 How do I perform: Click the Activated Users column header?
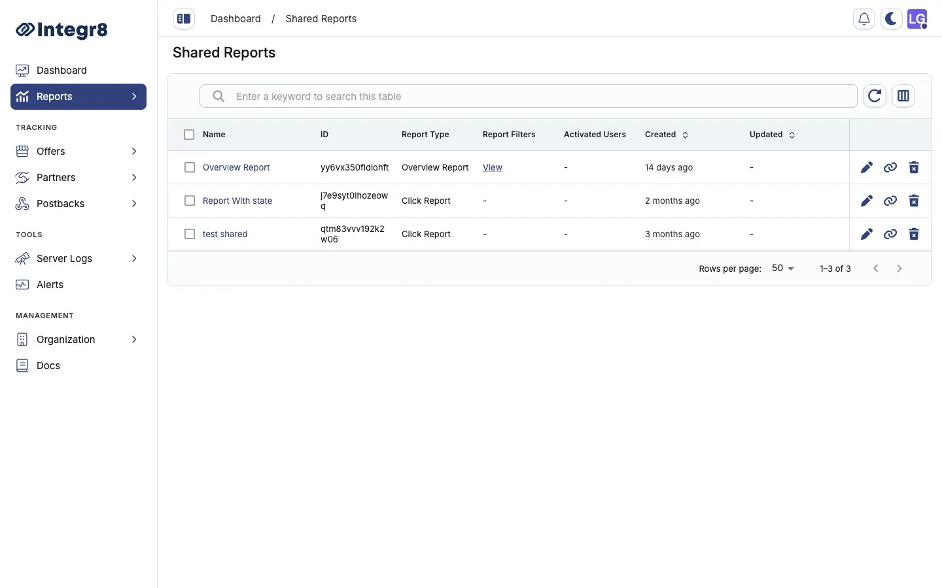(x=595, y=135)
